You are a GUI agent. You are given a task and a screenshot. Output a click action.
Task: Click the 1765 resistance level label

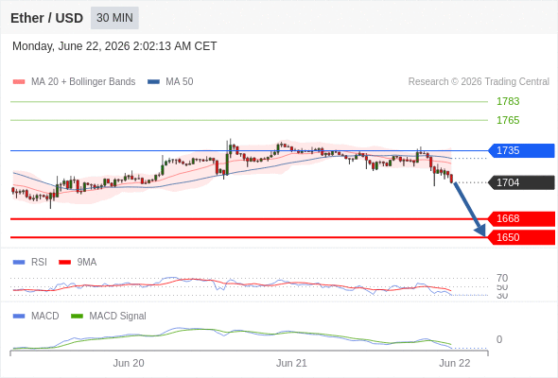(x=508, y=120)
